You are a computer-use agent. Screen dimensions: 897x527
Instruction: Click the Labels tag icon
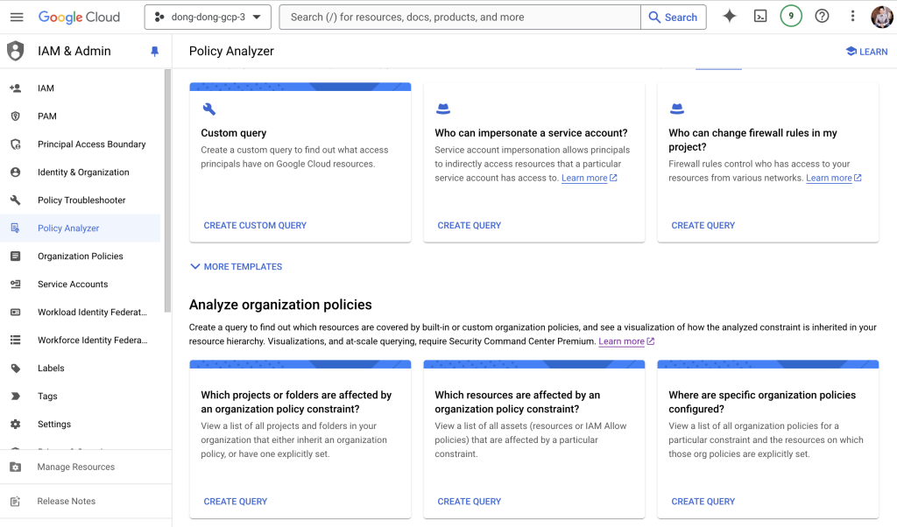point(16,368)
